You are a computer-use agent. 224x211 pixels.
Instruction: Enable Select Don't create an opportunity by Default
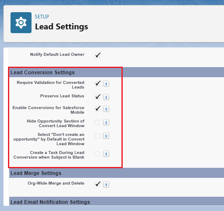(97, 136)
